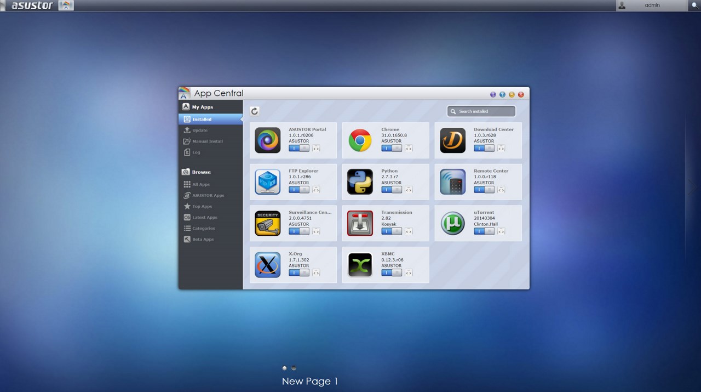Screen dimensions: 701x392
Task: Toggle the Download Center on/off switch
Action: tap(484, 148)
